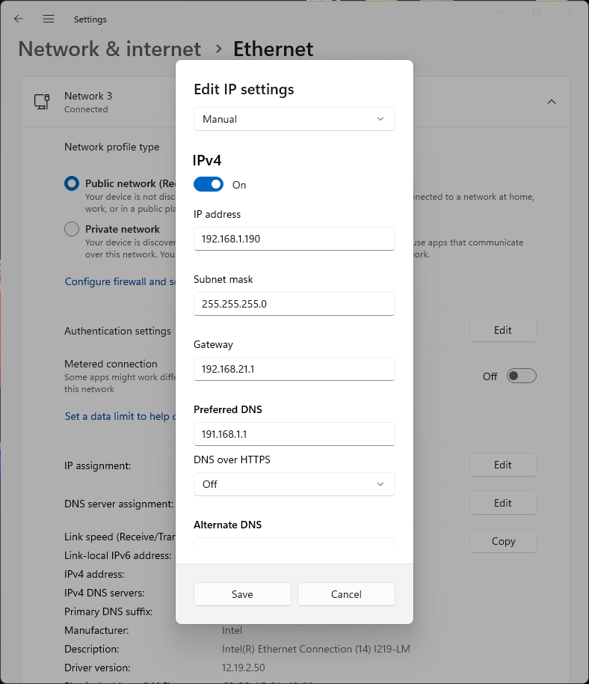Click the Settings gear icon in title bar
The height and width of the screenshot is (684, 589).
click(x=90, y=19)
